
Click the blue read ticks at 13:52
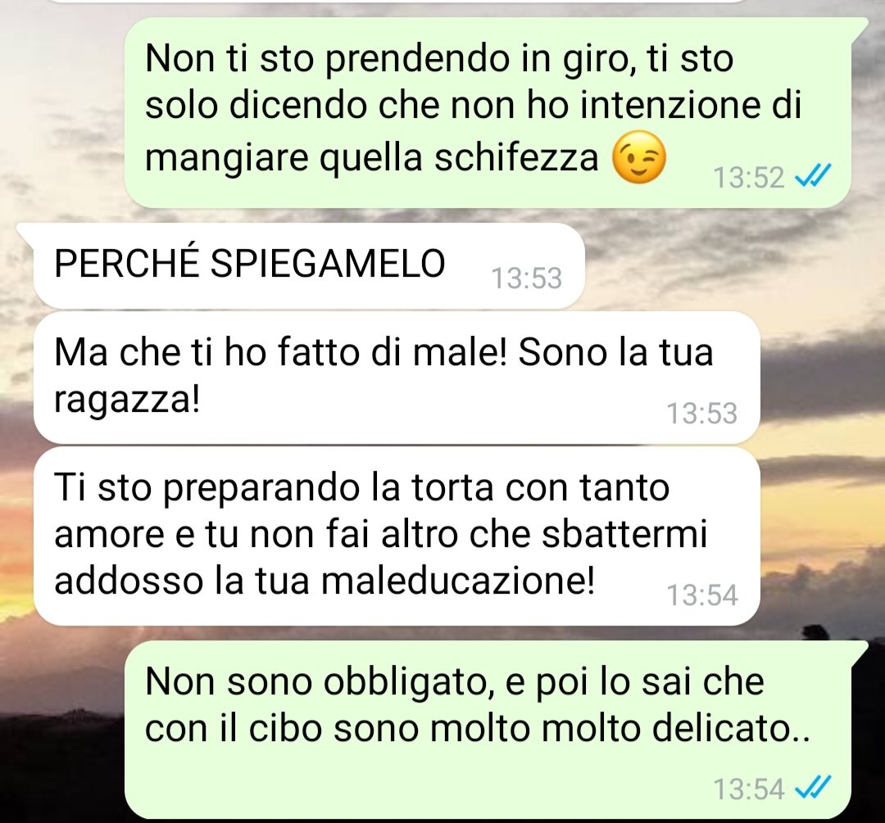pos(813,176)
